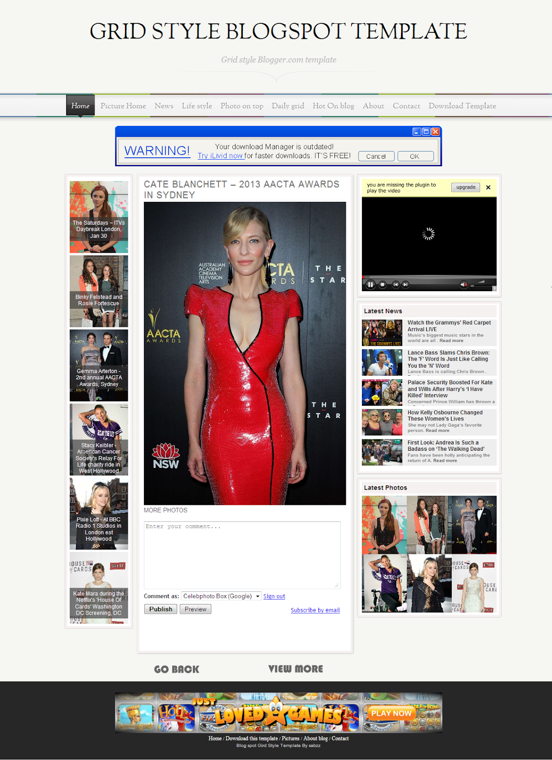This screenshot has width=552, height=760.
Task: Open the Comment as account dropdown
Action: pyautogui.click(x=221, y=596)
